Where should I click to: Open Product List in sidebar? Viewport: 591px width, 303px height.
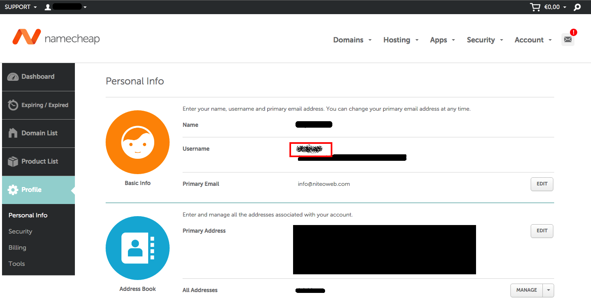(38, 162)
